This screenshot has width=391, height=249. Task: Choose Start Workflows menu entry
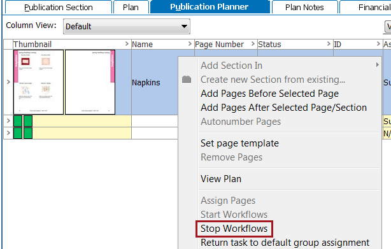[x=234, y=215]
